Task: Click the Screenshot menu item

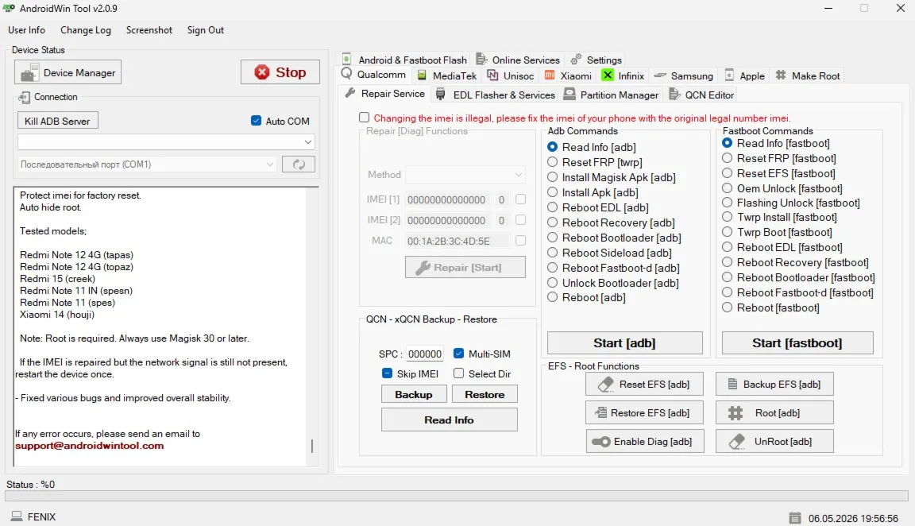Action: [149, 29]
